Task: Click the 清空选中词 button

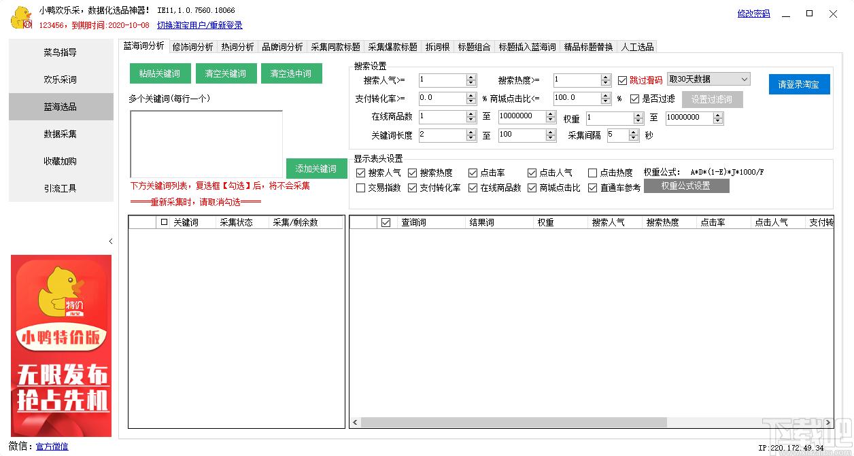Action: click(291, 73)
